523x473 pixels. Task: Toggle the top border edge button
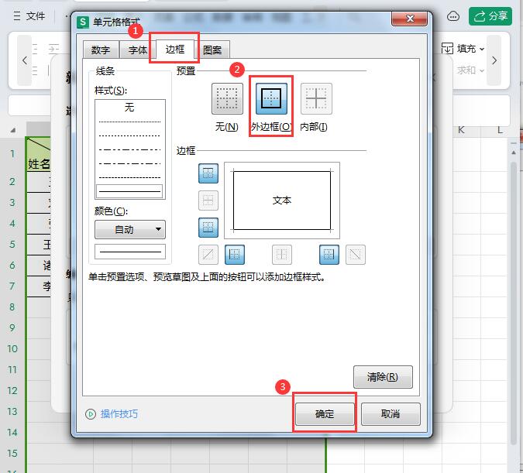[x=208, y=174]
